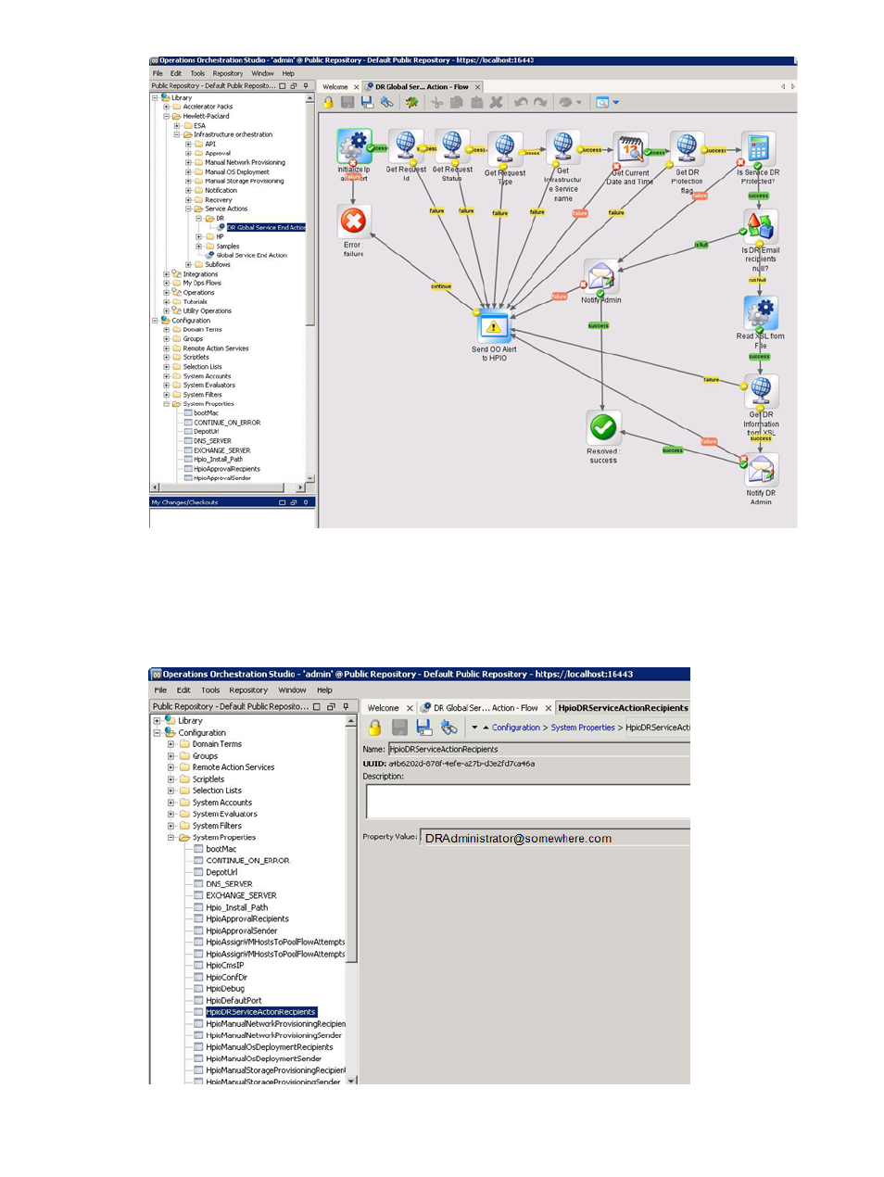The height and width of the screenshot is (1177, 884).
Task: Expand Library node in the property window tree
Action: [157, 720]
